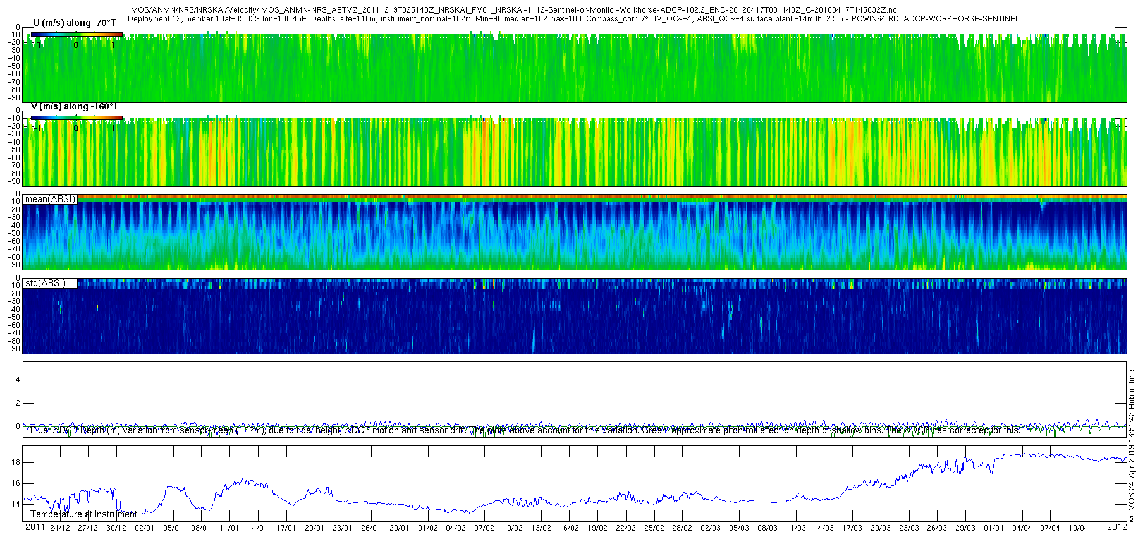Image resolution: width=1138 pixels, height=537 pixels.
Task: Click the '13/02' date tick label
Action: (x=541, y=528)
